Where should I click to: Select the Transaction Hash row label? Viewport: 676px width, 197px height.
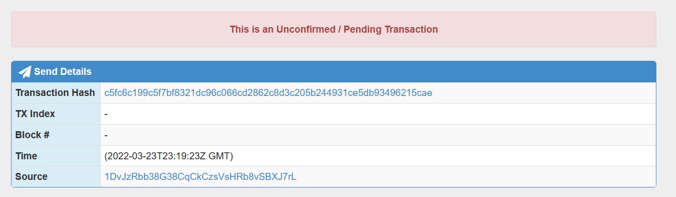(55, 93)
